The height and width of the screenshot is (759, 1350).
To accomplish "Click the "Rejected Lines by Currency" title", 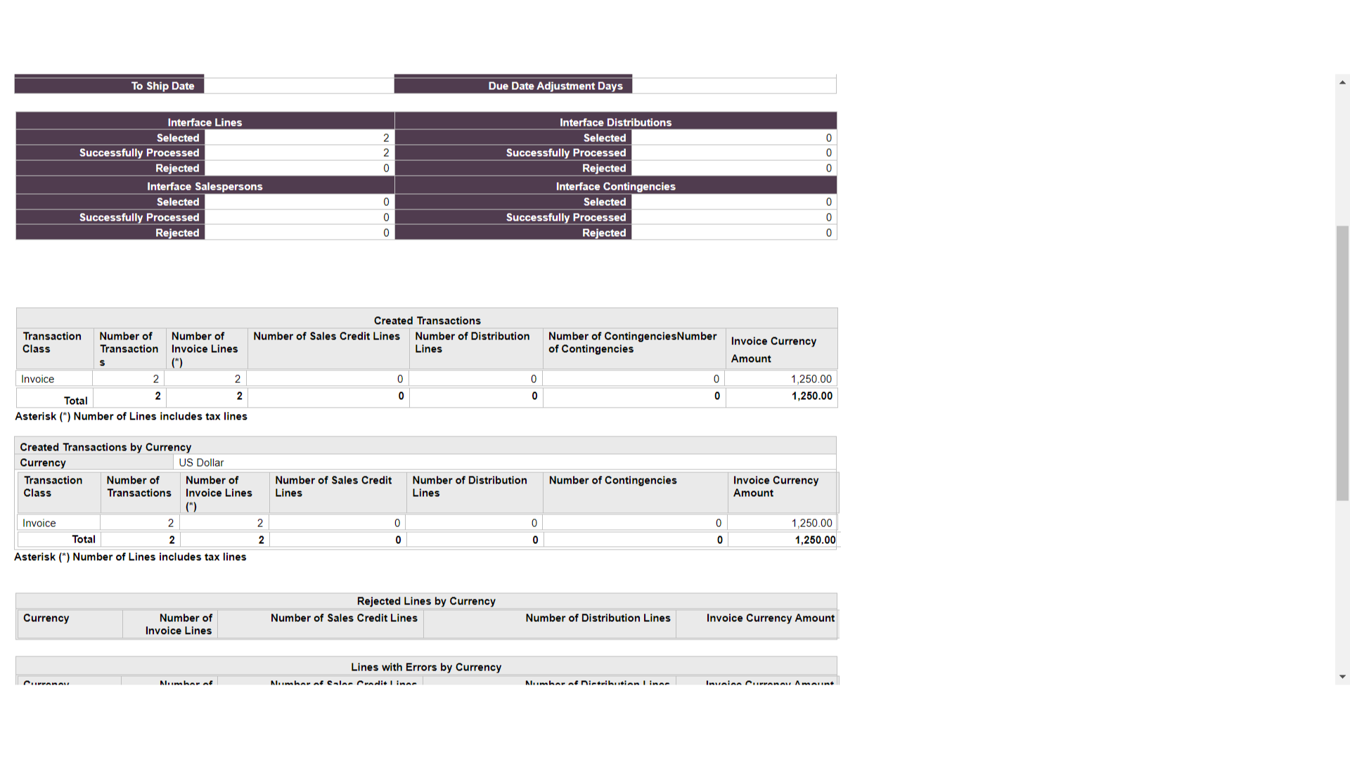I will (426, 601).
